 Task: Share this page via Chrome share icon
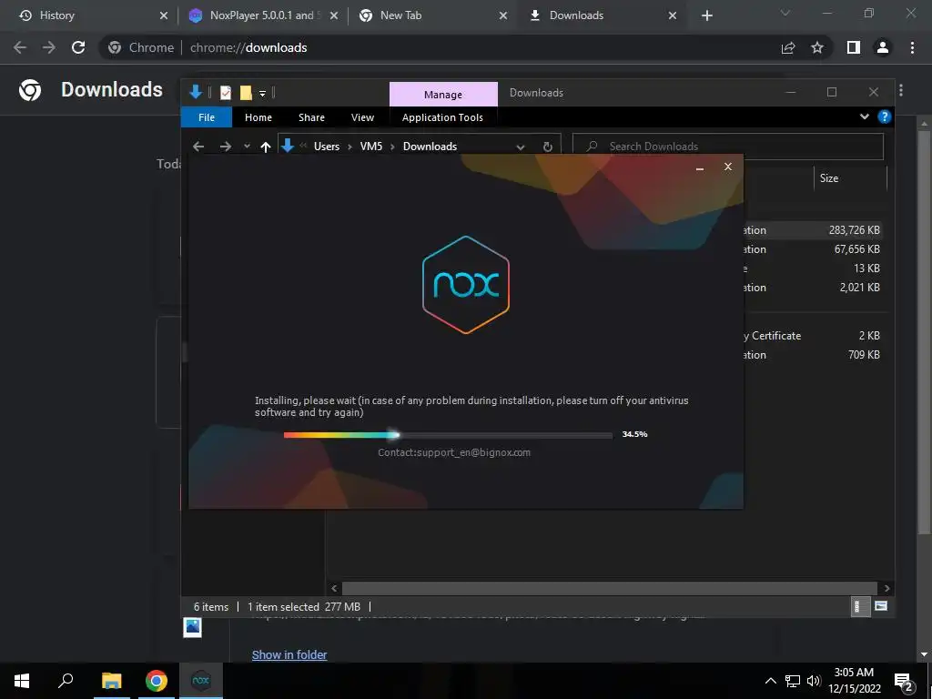[788, 47]
